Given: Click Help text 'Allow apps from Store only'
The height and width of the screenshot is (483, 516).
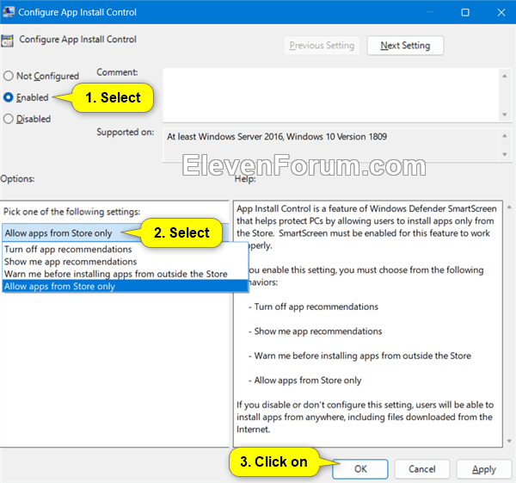Looking at the screenshot, I should point(308,381).
